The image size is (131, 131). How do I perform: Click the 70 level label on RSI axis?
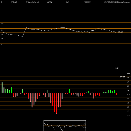[x=2, y=30]
